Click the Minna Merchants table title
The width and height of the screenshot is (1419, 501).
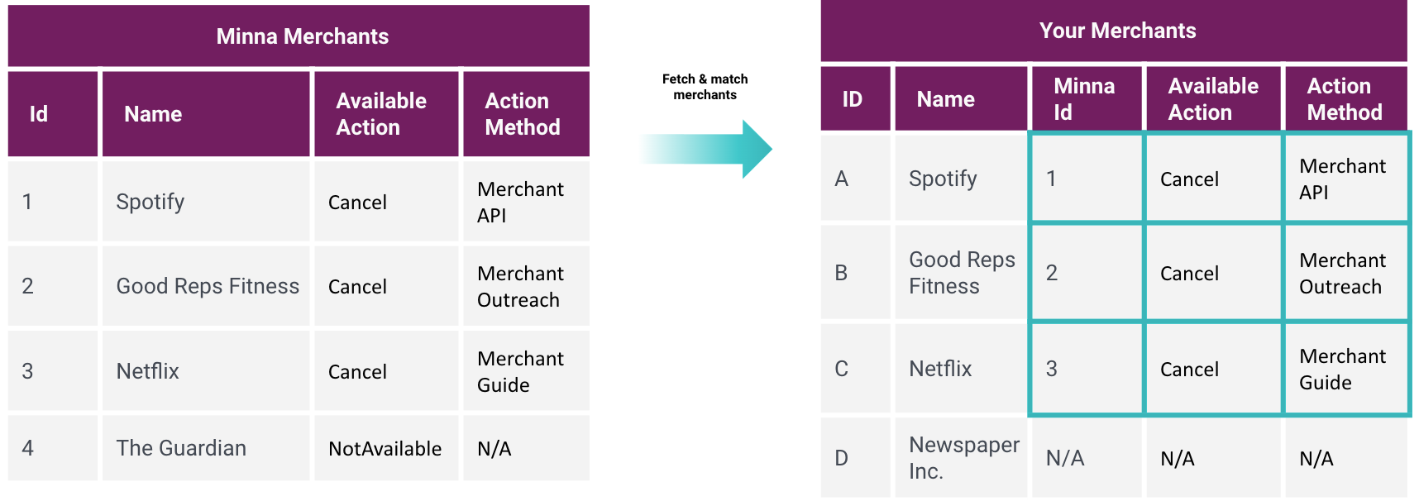[x=302, y=36]
